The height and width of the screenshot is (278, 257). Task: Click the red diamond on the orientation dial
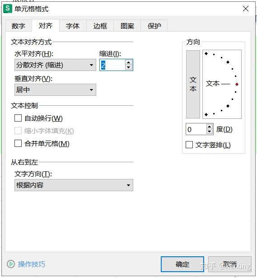tap(237, 84)
